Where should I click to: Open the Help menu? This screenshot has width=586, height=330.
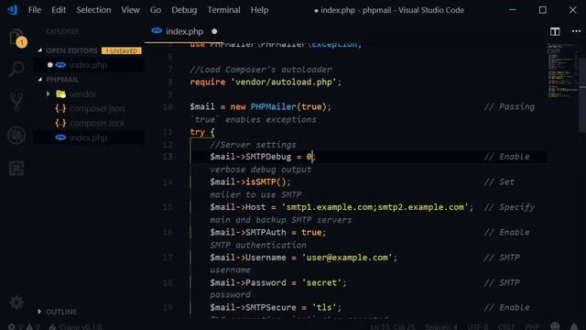pyautogui.click(x=259, y=10)
